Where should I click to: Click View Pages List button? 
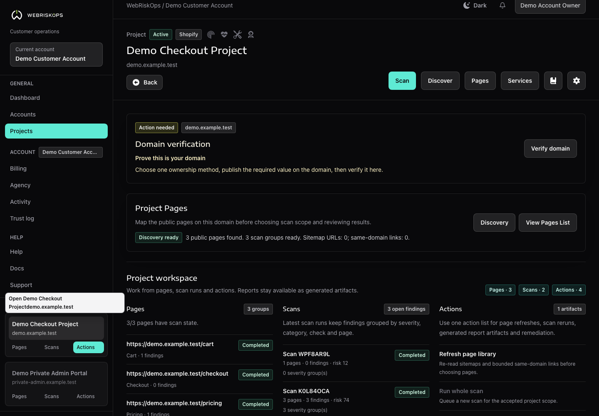548,223
